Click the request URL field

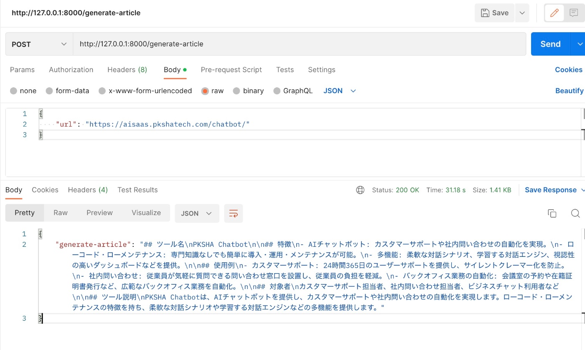point(299,44)
